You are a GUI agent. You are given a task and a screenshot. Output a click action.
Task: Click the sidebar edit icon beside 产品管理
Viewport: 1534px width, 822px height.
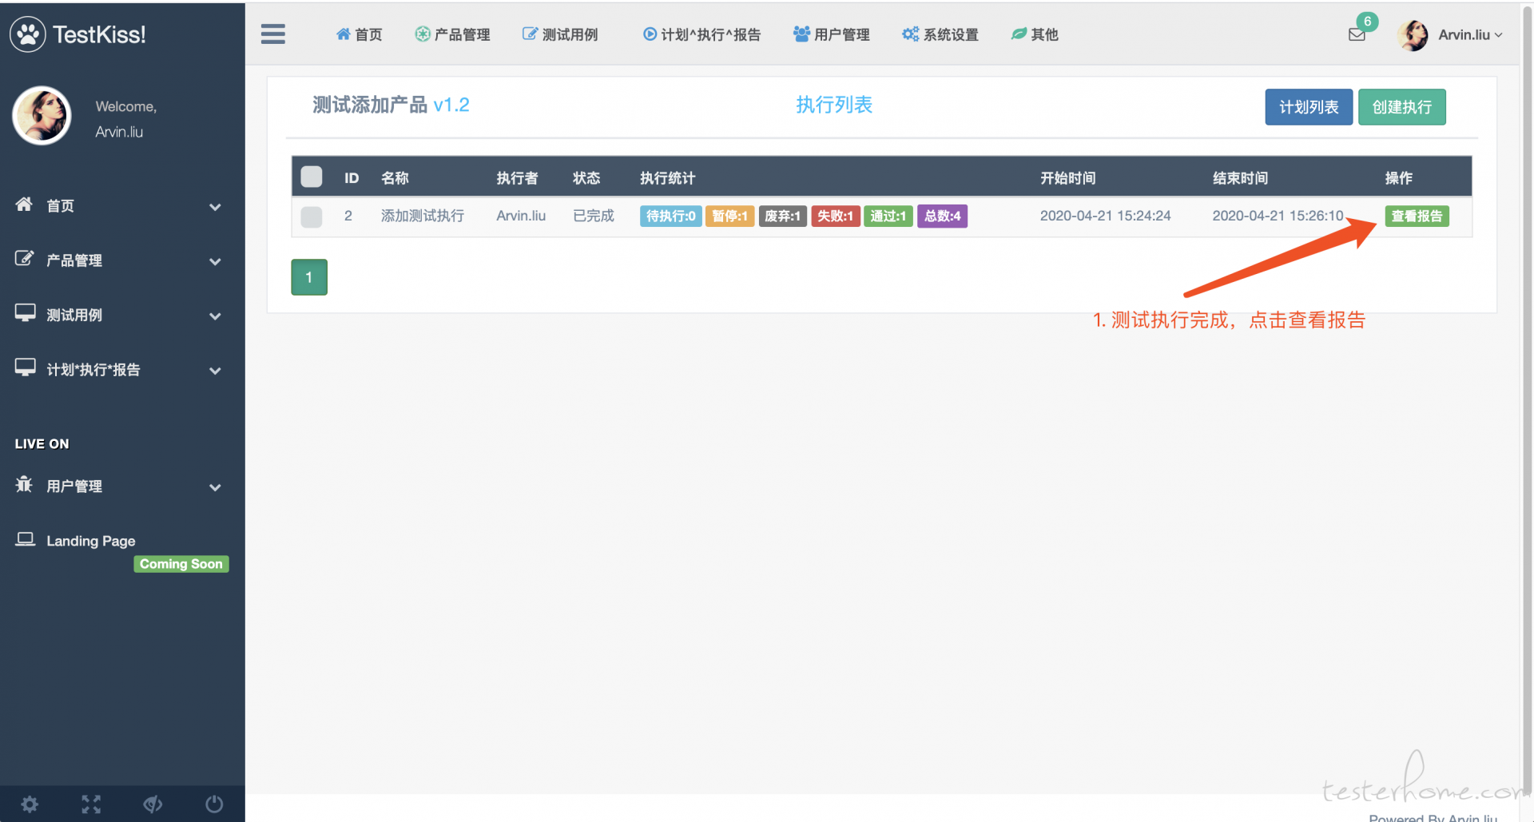(24, 259)
